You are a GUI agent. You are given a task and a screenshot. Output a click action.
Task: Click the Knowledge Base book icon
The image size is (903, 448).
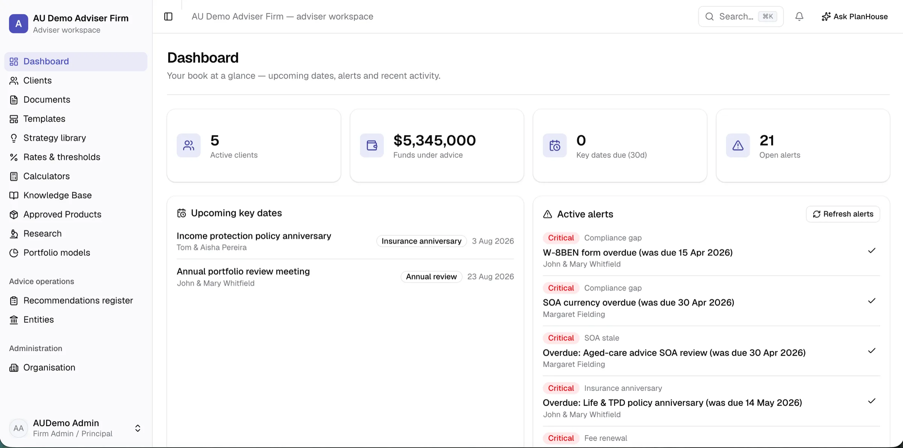tap(14, 195)
